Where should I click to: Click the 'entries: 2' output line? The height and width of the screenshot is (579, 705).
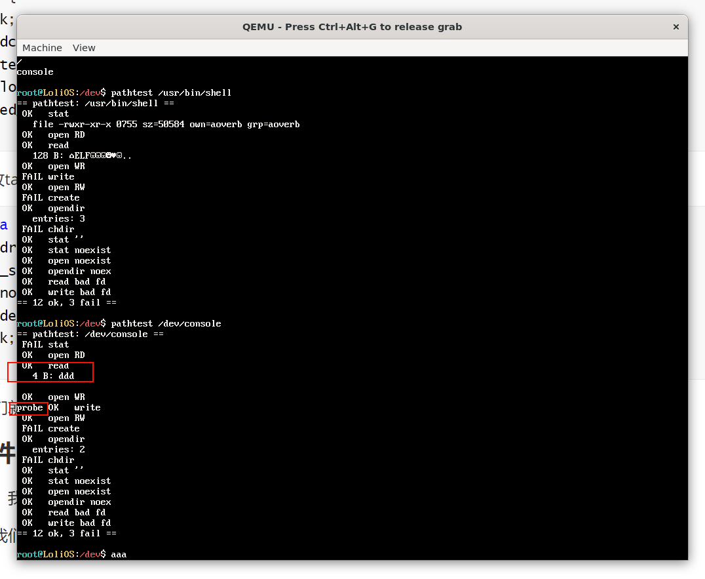tap(58, 450)
